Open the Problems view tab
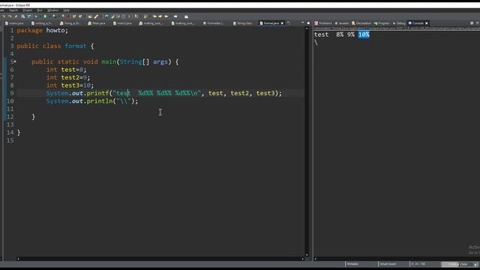The height and width of the screenshot is (270, 480). click(323, 23)
